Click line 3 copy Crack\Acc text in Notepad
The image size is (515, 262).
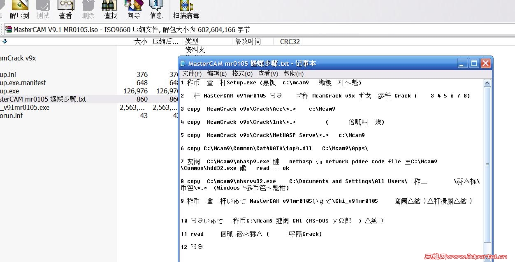tap(258, 109)
